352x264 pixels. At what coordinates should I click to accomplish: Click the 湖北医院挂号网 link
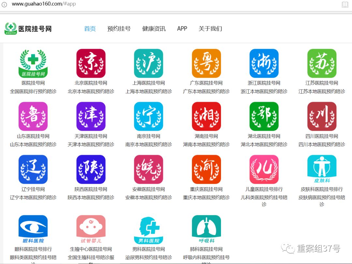pos(264,136)
